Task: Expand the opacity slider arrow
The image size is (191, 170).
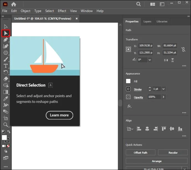Action: tap(164, 97)
